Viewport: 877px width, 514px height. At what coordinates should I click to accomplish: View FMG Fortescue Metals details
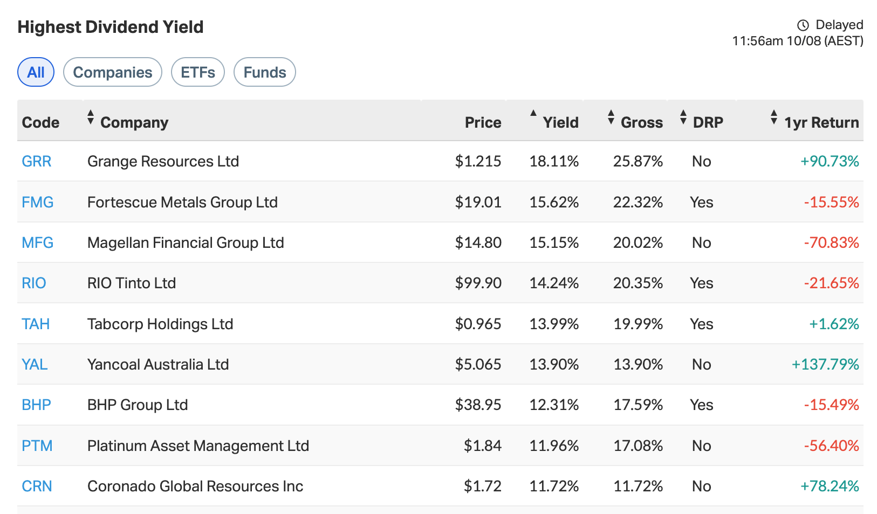point(37,202)
